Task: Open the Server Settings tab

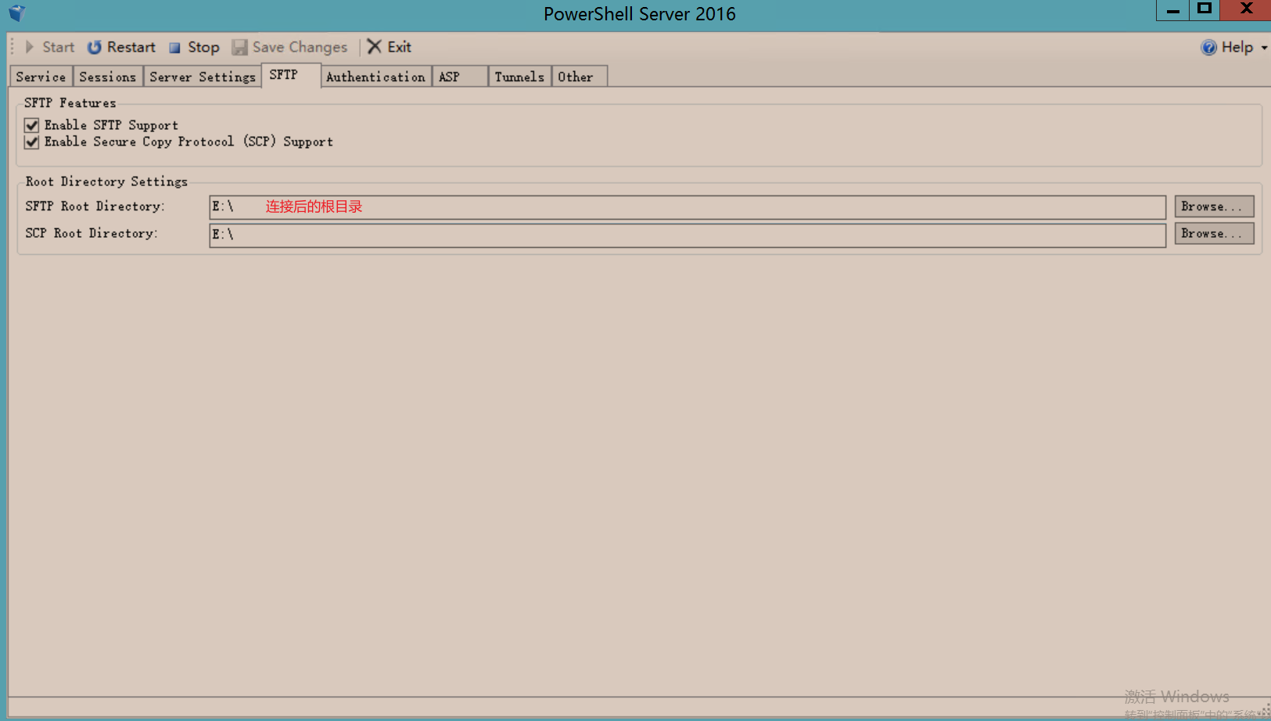Action: pos(203,77)
